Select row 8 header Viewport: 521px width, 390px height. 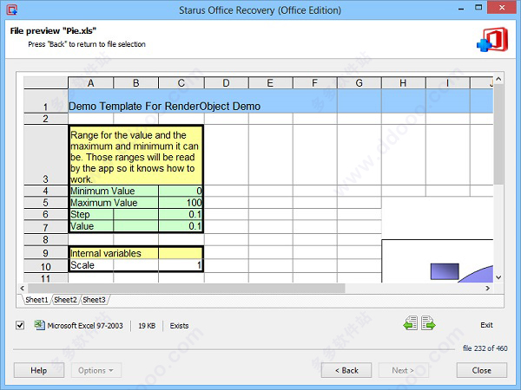[x=45, y=239]
